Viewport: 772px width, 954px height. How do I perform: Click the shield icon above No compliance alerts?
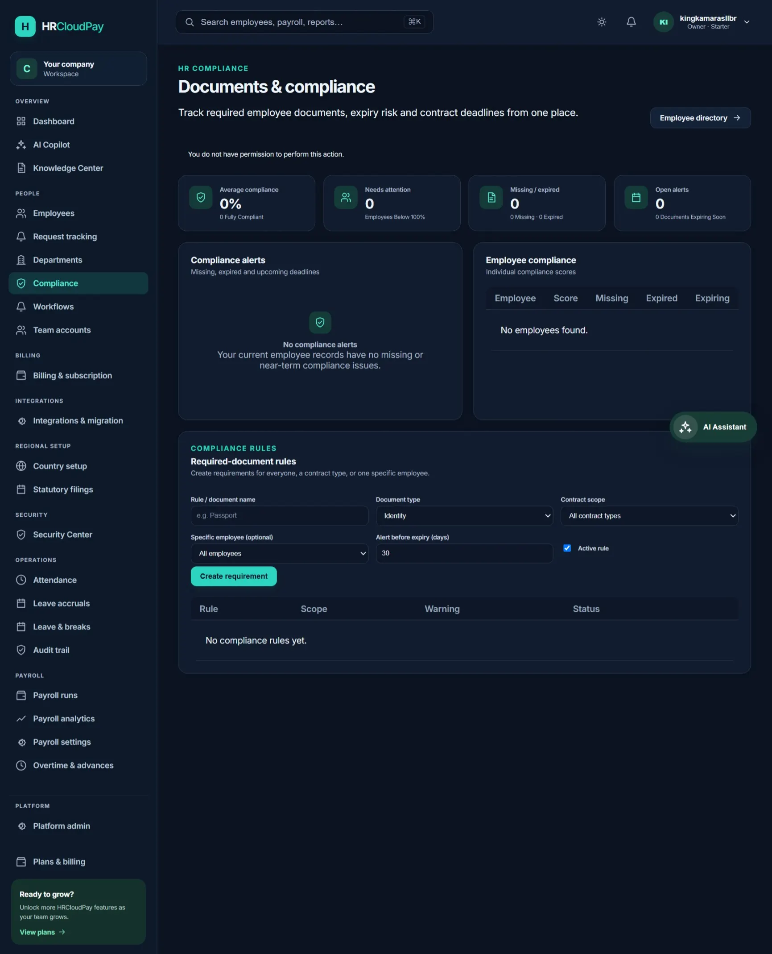click(x=320, y=322)
